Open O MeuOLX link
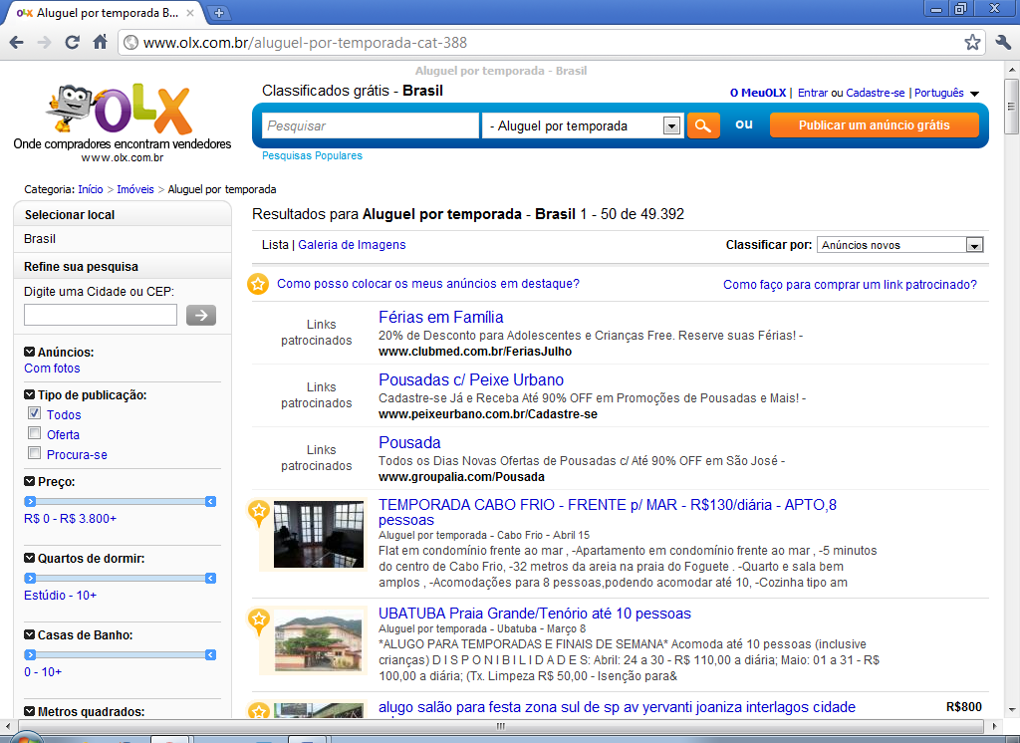The width and height of the screenshot is (1020, 743). click(x=758, y=93)
